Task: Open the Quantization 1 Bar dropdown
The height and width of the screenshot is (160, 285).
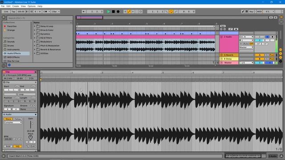Action: [x=55, y=12]
